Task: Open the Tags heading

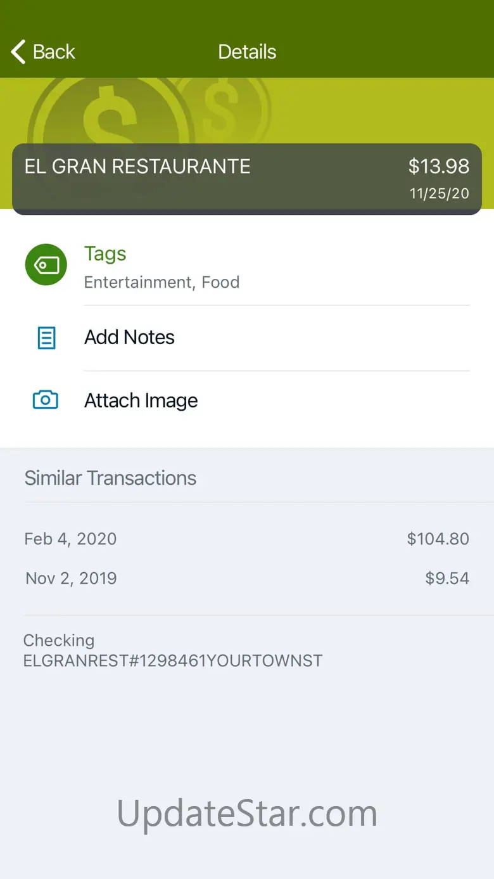Action: pos(105,253)
